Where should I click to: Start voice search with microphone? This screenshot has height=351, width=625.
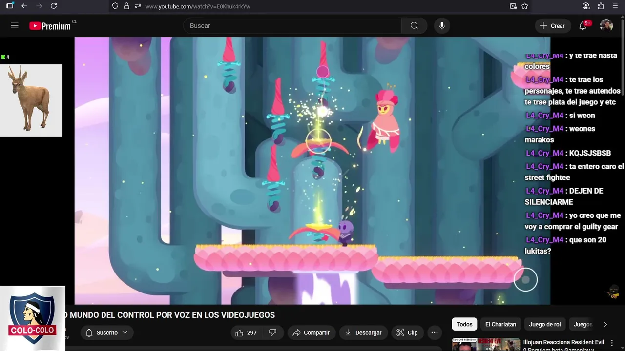(442, 26)
